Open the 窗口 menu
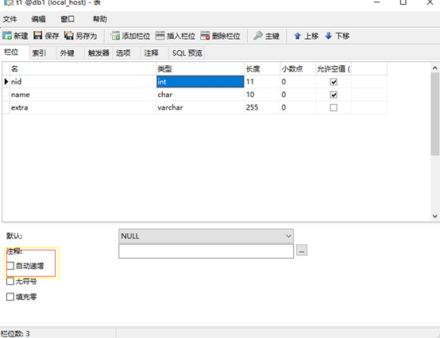 [x=68, y=19]
